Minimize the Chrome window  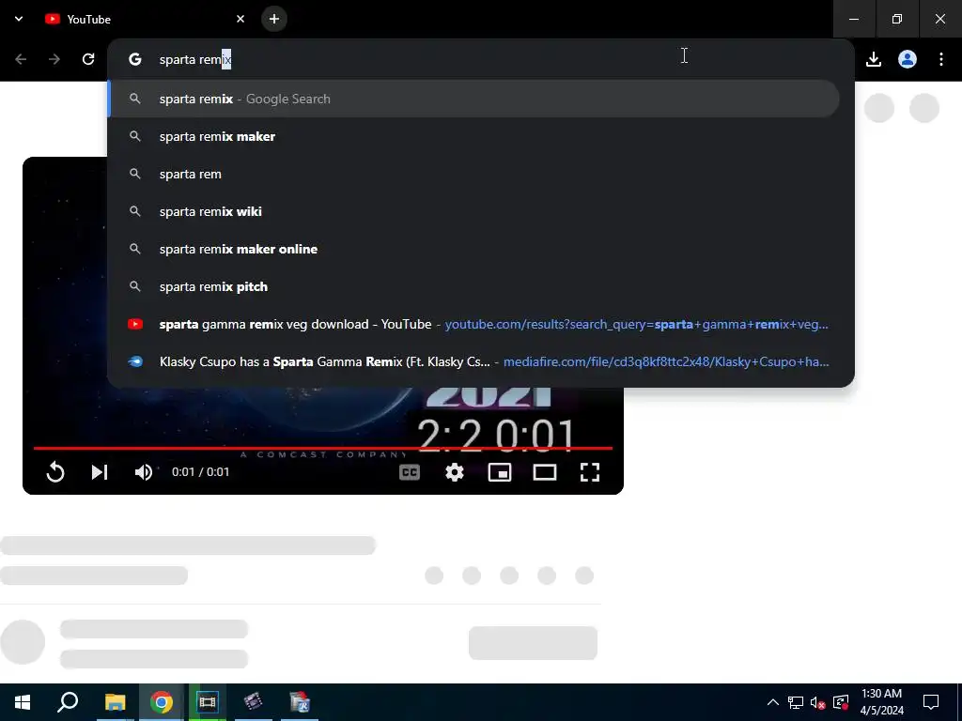coord(854,19)
